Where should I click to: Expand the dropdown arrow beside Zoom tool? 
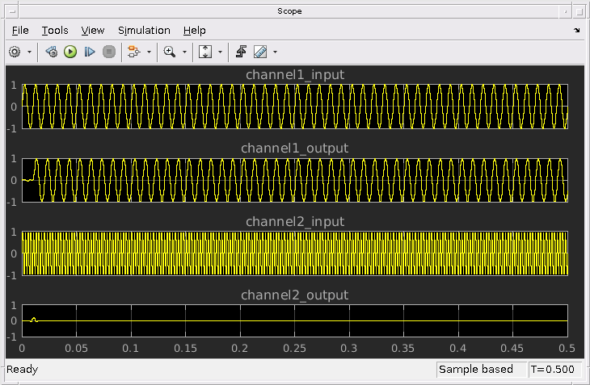(x=184, y=52)
